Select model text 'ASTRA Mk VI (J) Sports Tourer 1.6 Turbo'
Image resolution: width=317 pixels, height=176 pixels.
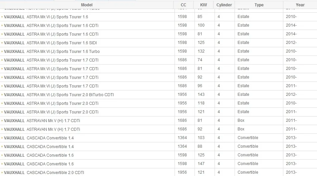point(63,52)
